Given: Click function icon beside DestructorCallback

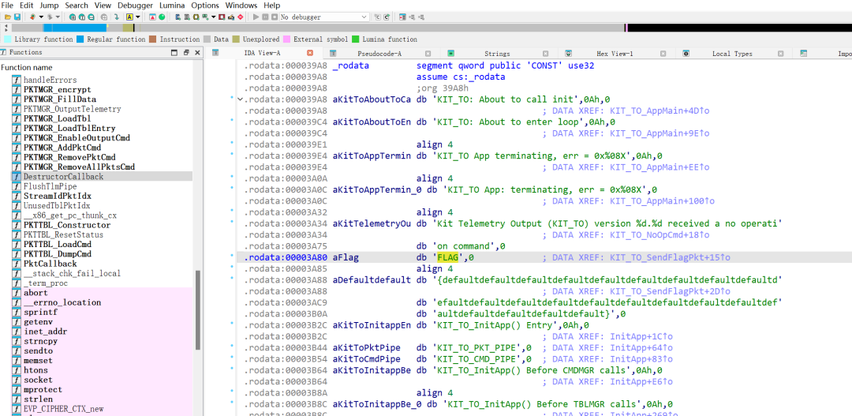Looking at the screenshot, I should click(x=17, y=177).
